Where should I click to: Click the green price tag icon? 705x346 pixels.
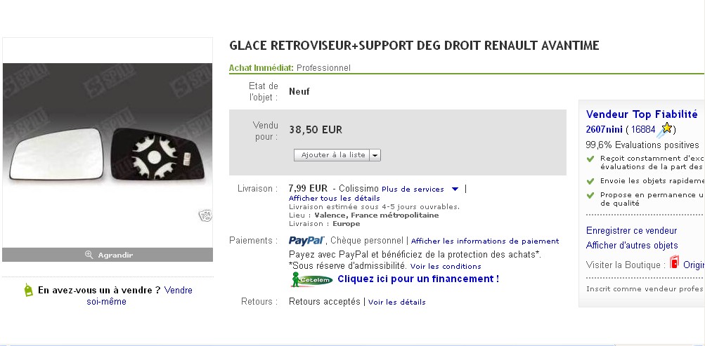coord(28,290)
